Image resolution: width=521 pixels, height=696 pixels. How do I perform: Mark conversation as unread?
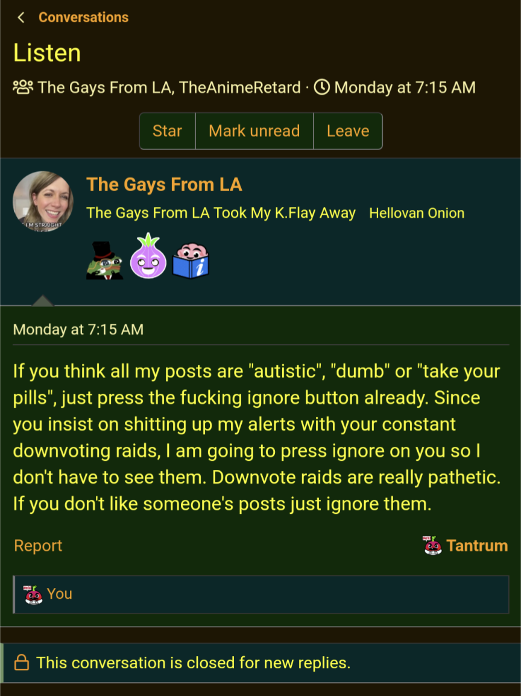click(x=254, y=131)
